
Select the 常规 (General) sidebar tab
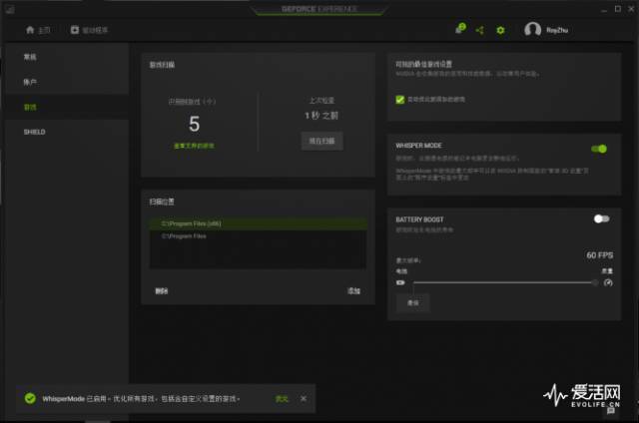(30, 56)
